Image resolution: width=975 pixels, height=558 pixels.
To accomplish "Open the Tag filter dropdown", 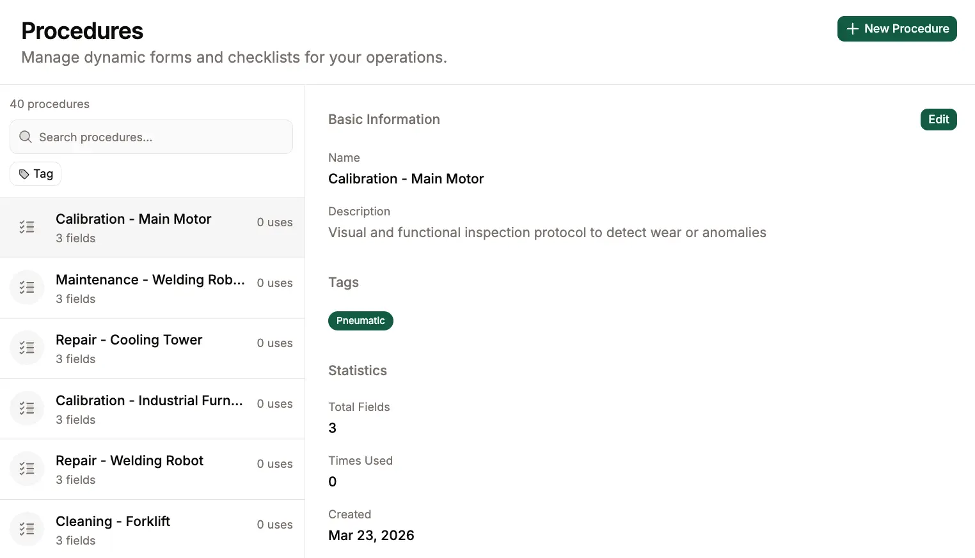I will pos(36,174).
